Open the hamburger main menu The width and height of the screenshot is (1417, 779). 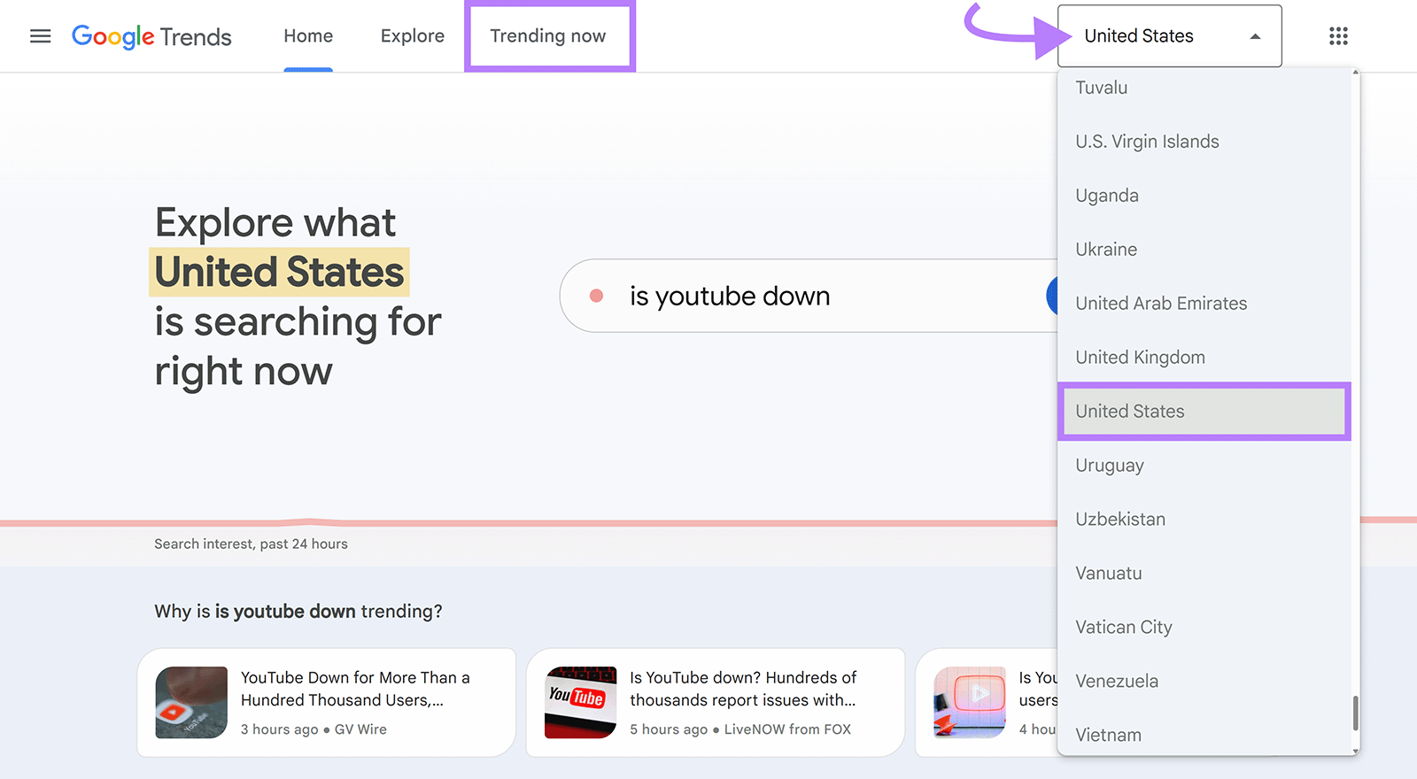(40, 36)
